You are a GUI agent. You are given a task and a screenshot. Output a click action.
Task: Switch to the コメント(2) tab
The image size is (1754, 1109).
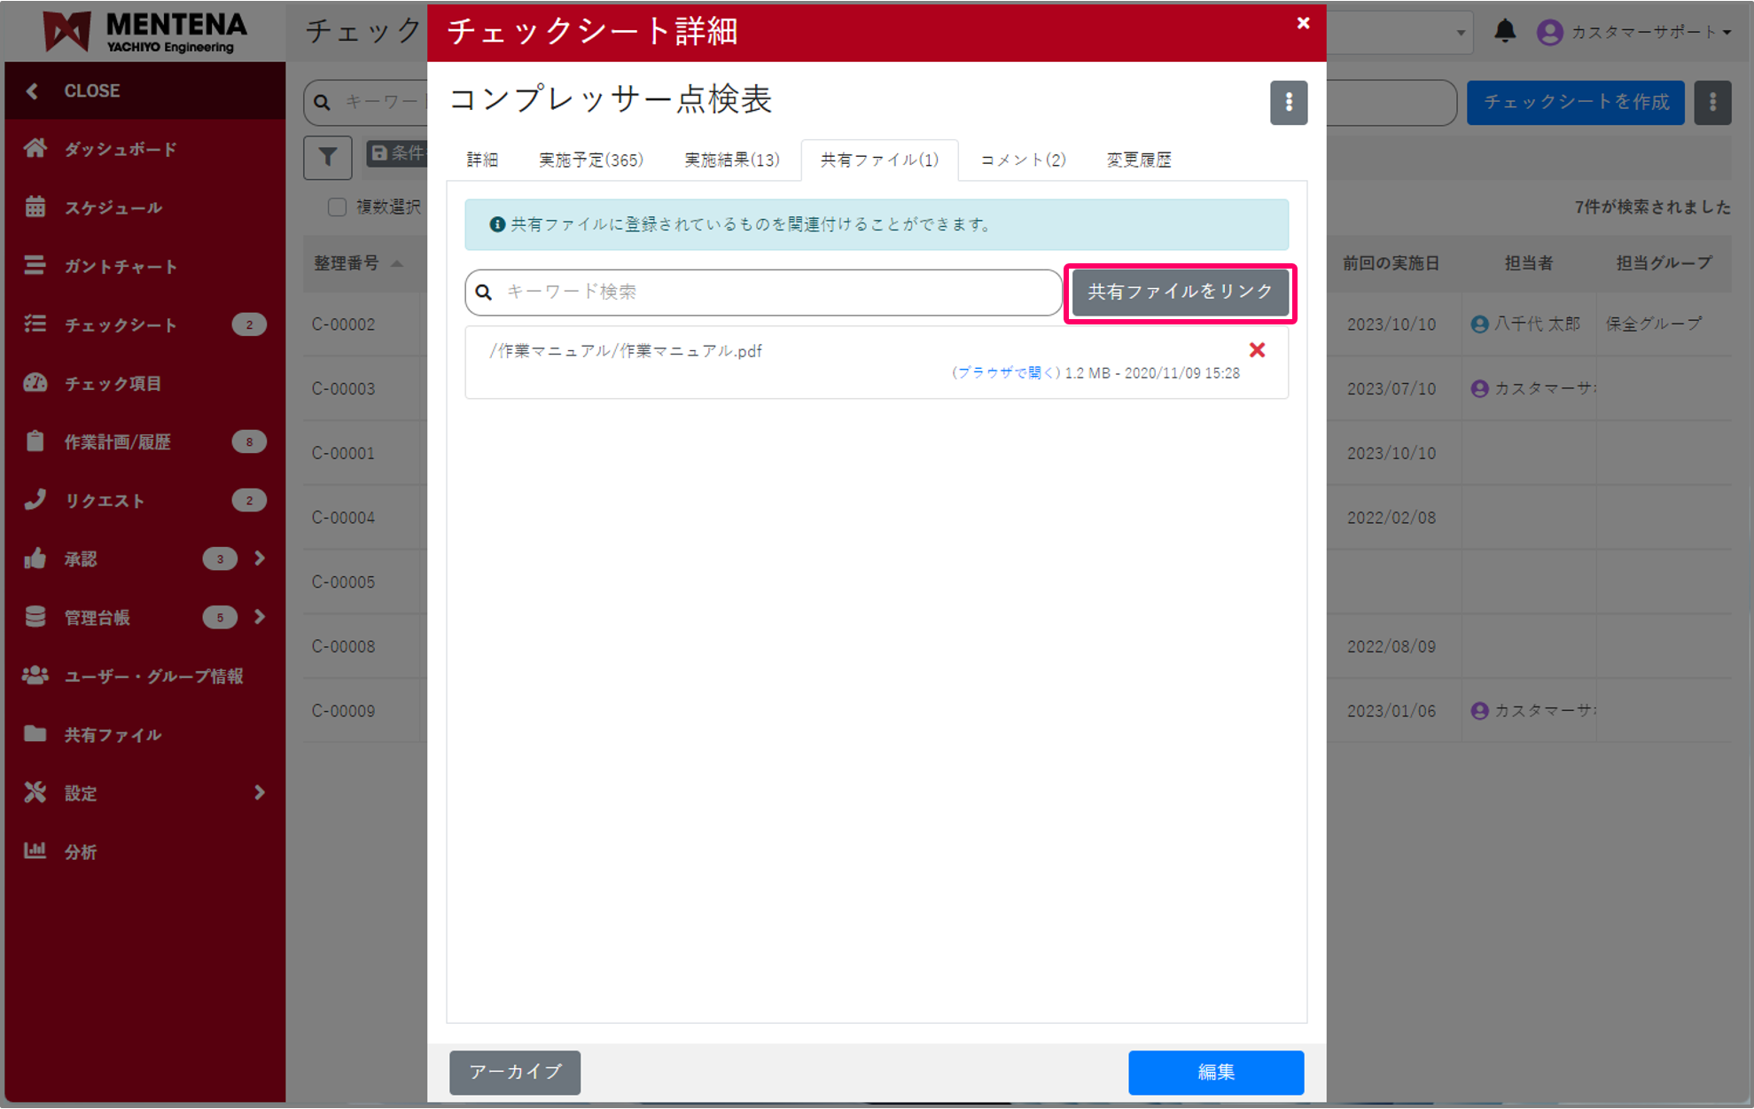[x=1021, y=160]
